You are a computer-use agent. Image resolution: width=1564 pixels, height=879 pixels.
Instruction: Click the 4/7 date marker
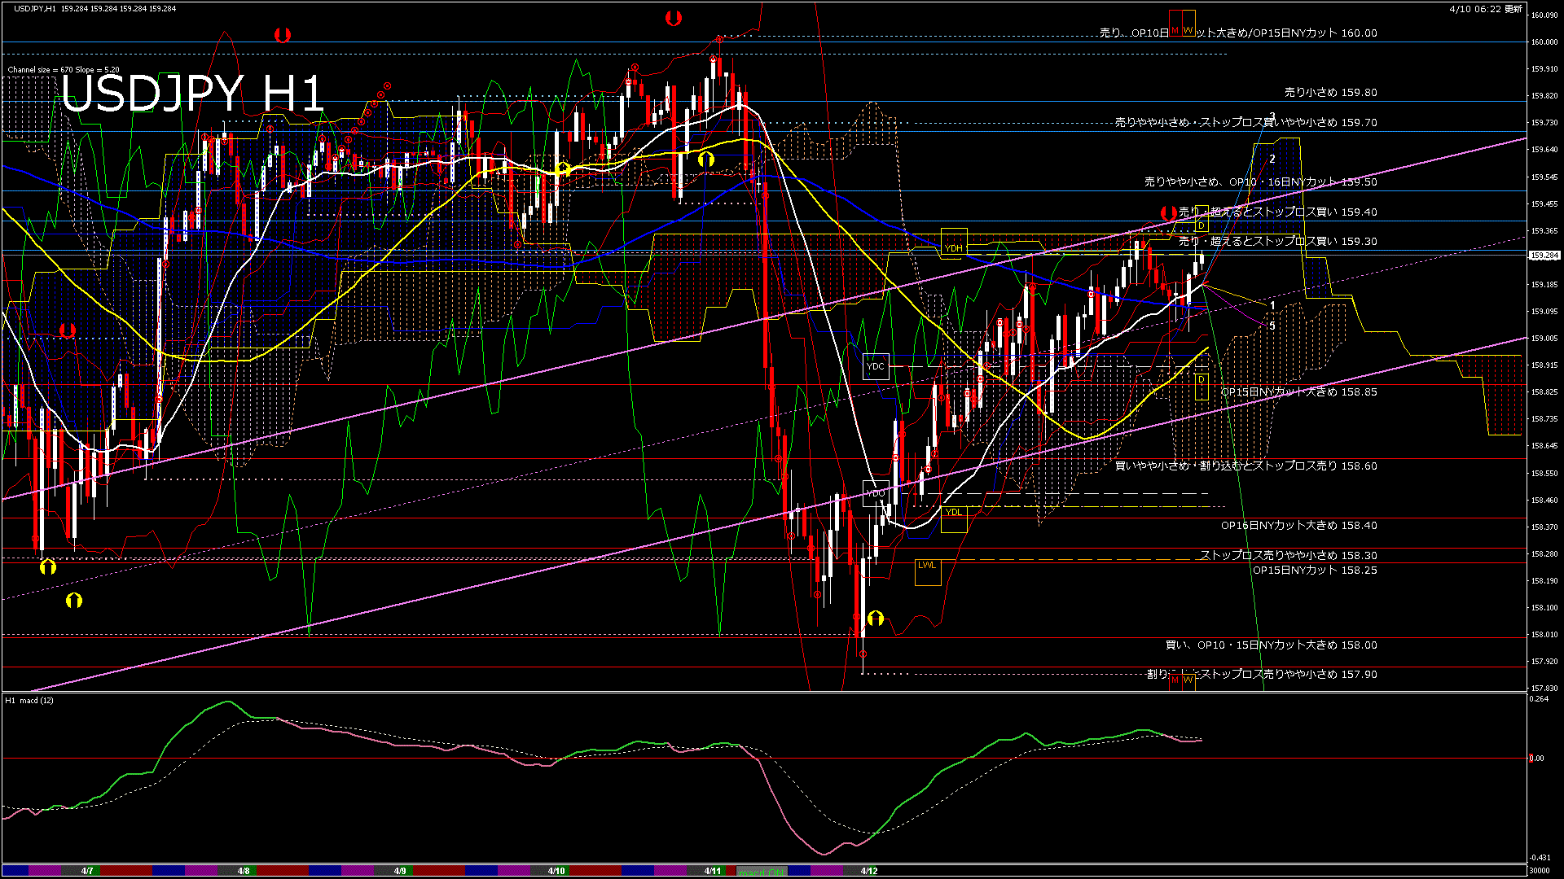coord(87,871)
